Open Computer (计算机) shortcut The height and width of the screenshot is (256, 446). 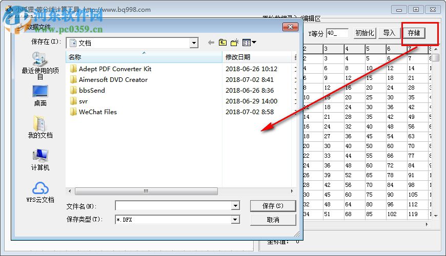pyautogui.click(x=40, y=159)
